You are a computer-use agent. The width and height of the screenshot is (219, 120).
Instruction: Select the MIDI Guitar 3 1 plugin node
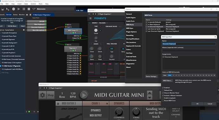click(73, 31)
